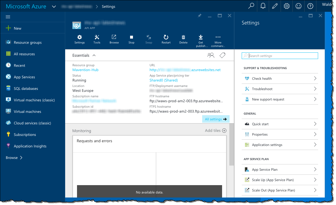Open Check health setting
Image resolution: width=336 pixels, height=205 pixels.
coord(280,79)
